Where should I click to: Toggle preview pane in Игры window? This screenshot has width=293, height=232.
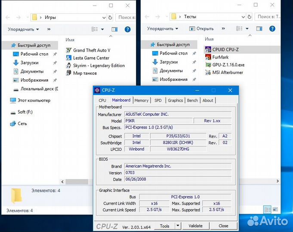[x=114, y=29]
